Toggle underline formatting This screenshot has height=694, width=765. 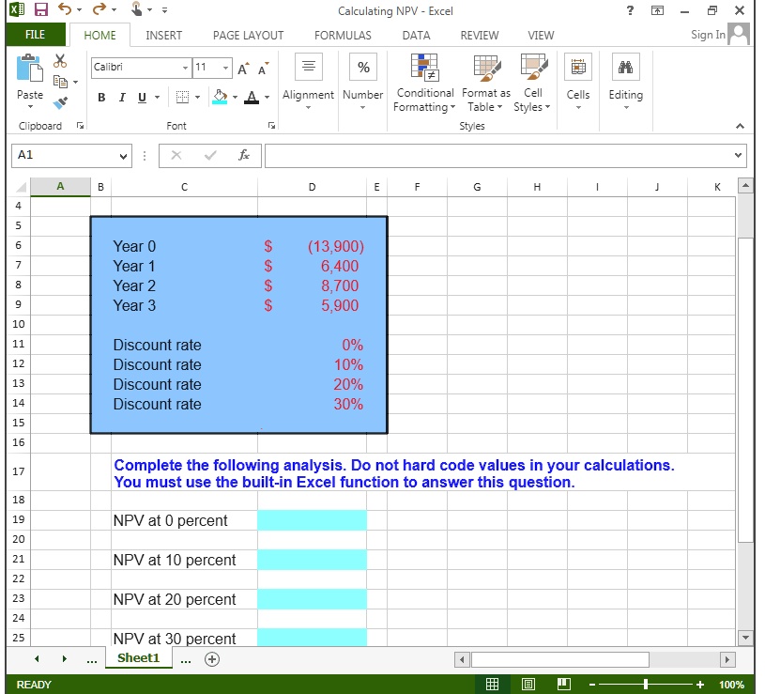tap(141, 98)
